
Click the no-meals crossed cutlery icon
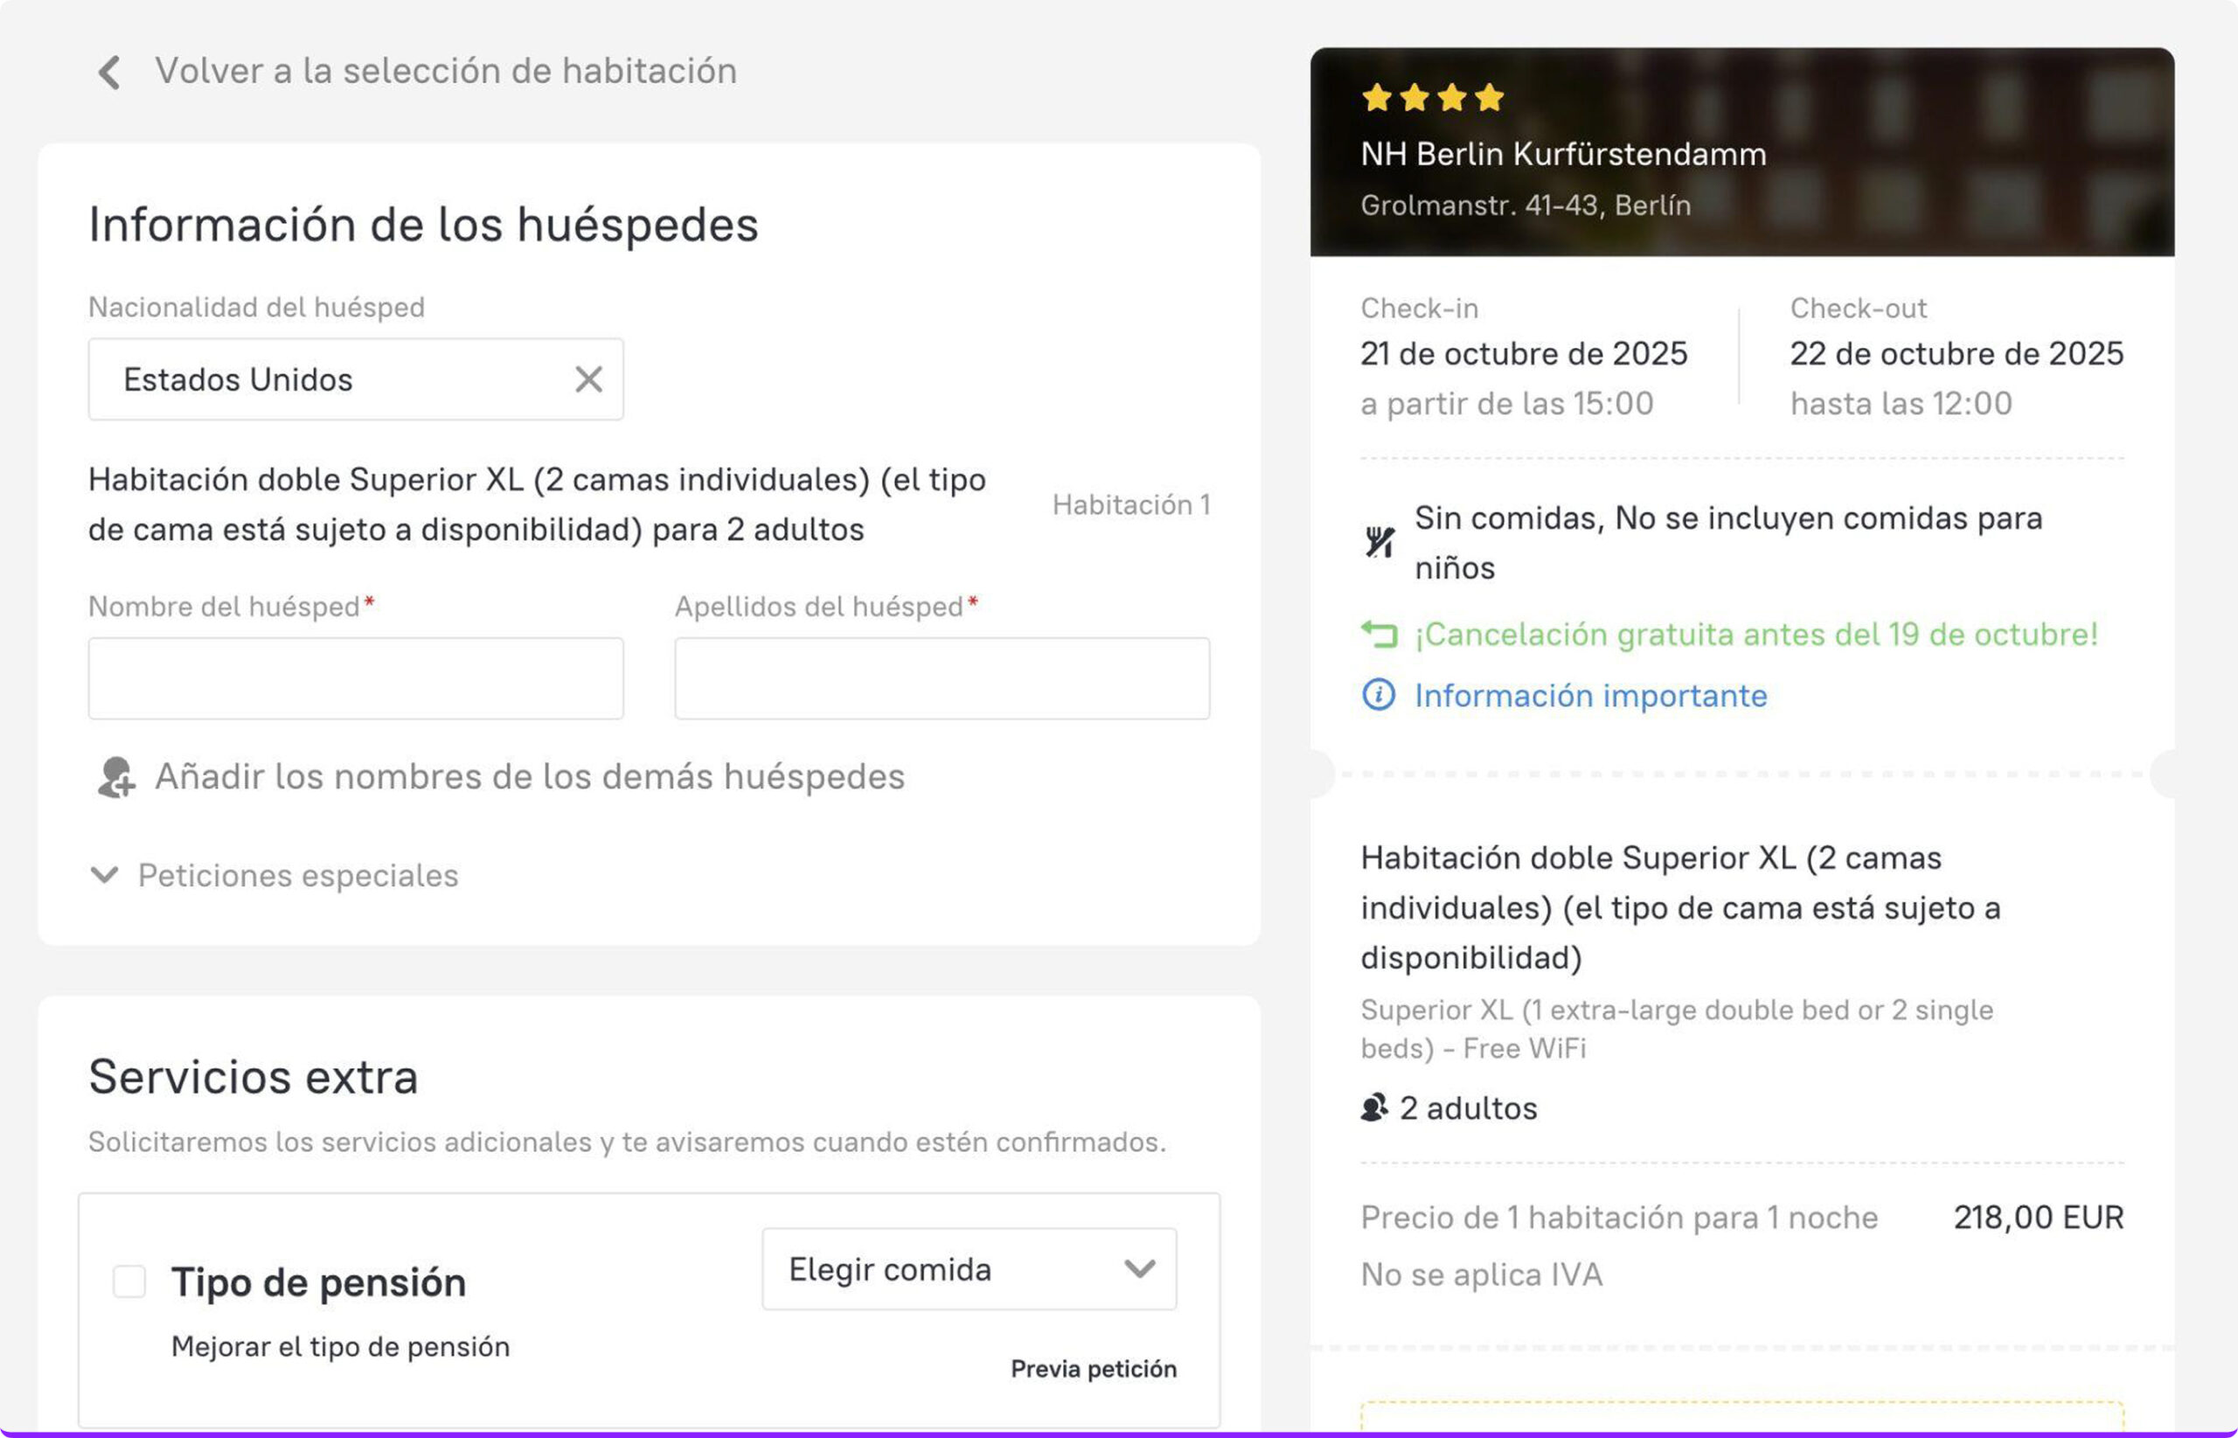1379,542
